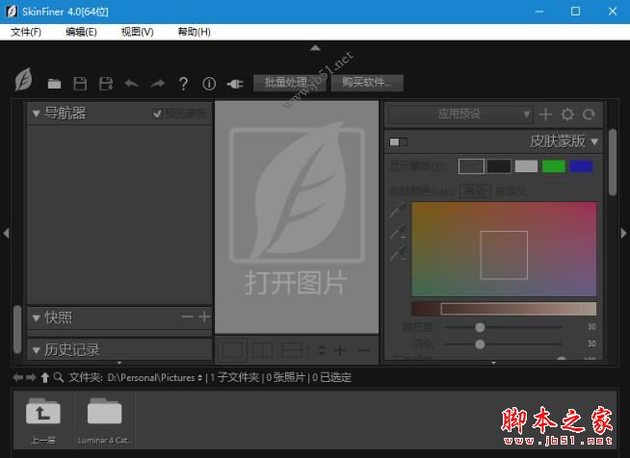Expand the 历史记录 panel
630x458 pixels.
tap(37, 350)
